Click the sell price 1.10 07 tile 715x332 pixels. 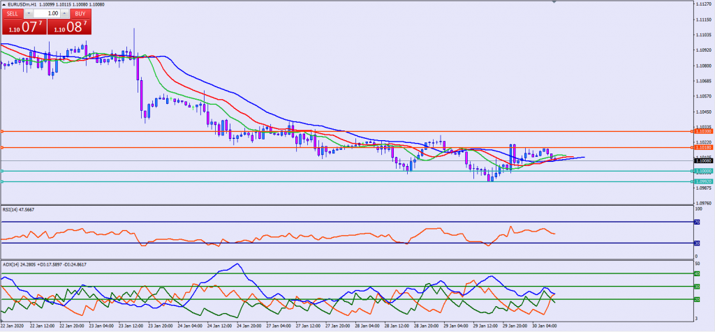pos(23,27)
